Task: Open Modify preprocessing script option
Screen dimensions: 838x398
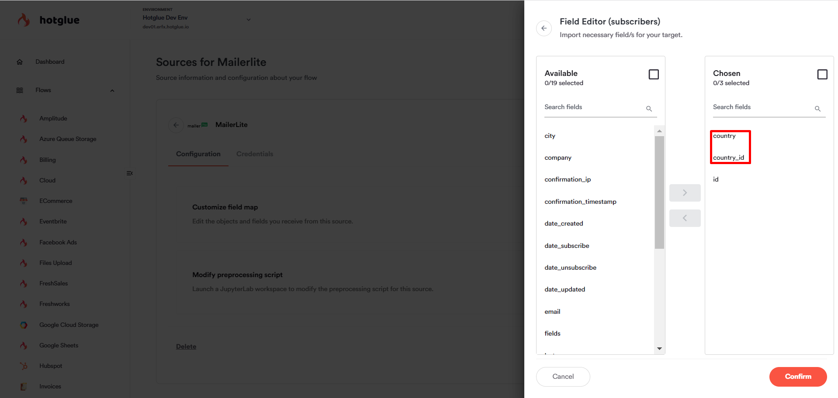Action: tap(237, 275)
